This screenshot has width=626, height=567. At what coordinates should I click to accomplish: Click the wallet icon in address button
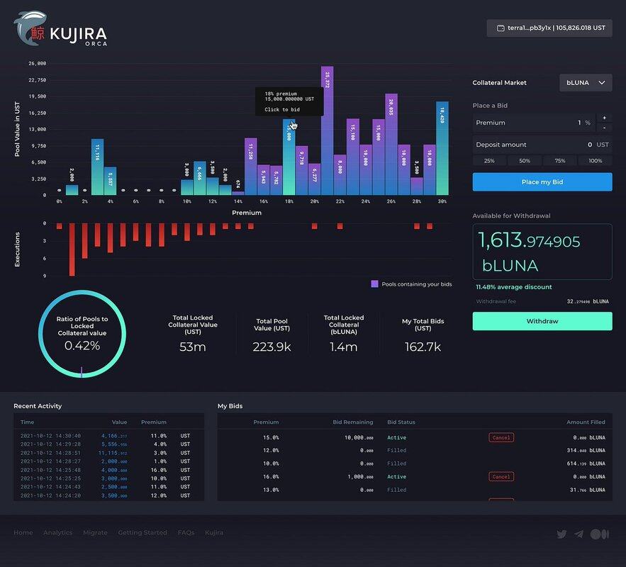(501, 28)
